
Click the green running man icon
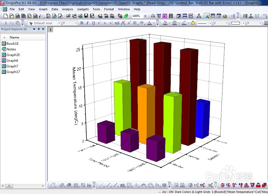pyautogui.click(x=126, y=16)
